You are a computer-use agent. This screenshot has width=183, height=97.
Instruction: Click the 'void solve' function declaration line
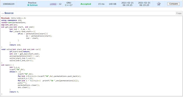[21, 49]
